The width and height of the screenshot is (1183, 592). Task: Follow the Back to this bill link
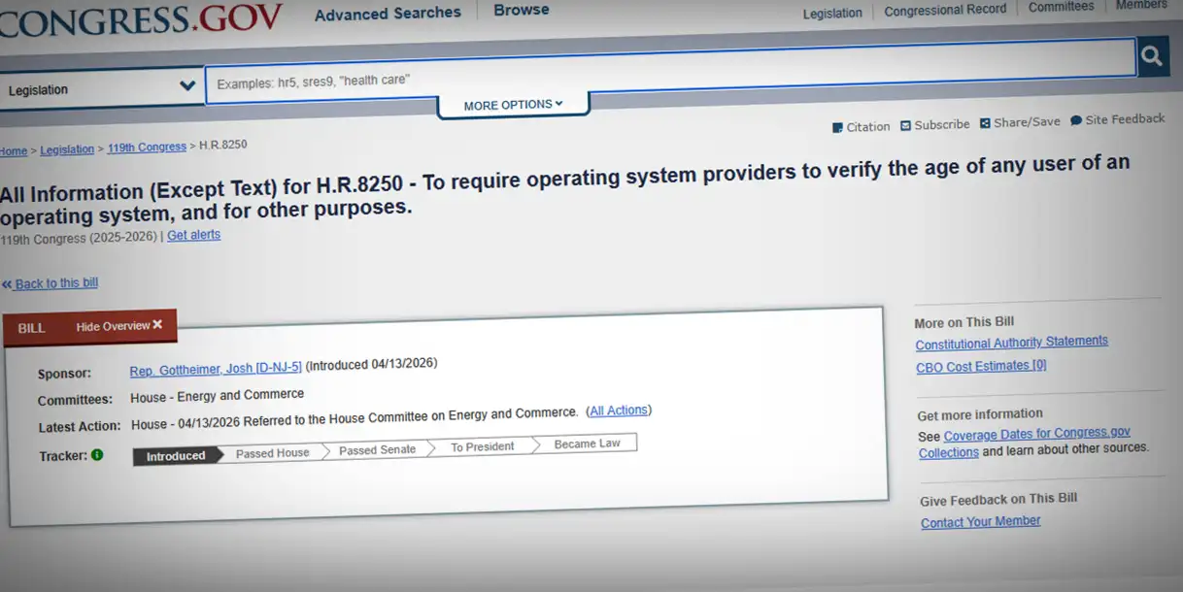coord(55,282)
